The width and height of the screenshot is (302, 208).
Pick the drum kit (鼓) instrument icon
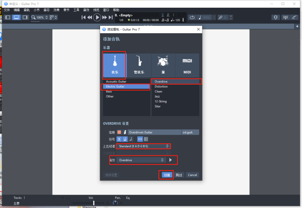click(x=163, y=65)
